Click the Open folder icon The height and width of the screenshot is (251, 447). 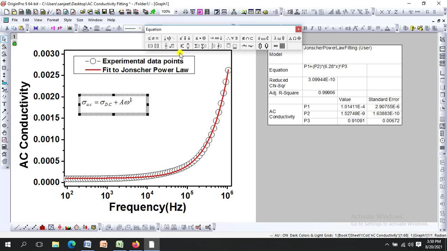[x=83, y=12]
